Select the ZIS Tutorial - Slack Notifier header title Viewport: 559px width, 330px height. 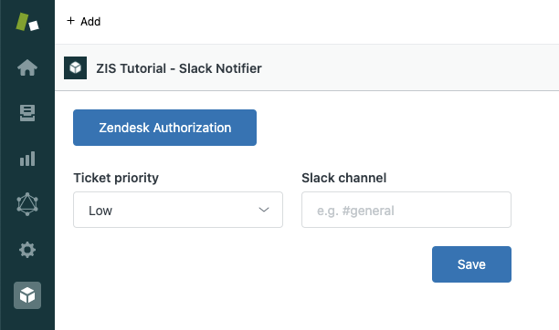point(179,68)
